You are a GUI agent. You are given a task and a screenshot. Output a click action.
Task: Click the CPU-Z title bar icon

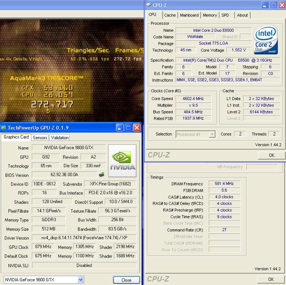(149, 5)
